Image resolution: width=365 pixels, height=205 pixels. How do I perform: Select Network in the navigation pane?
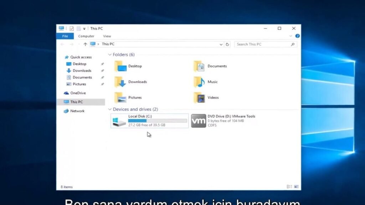coord(77,111)
